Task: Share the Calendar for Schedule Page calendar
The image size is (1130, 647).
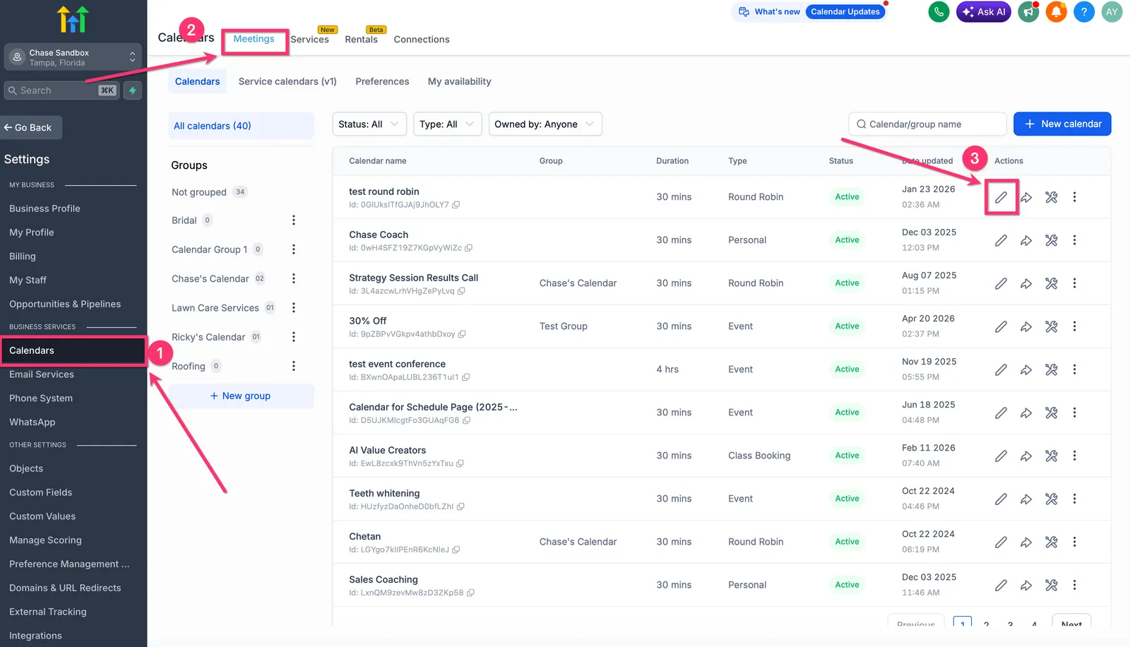Action: (1026, 412)
